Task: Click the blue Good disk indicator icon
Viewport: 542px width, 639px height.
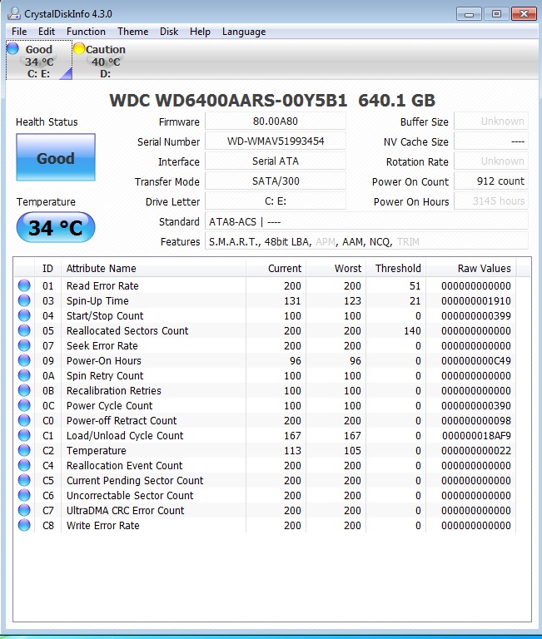Action: 13,48
